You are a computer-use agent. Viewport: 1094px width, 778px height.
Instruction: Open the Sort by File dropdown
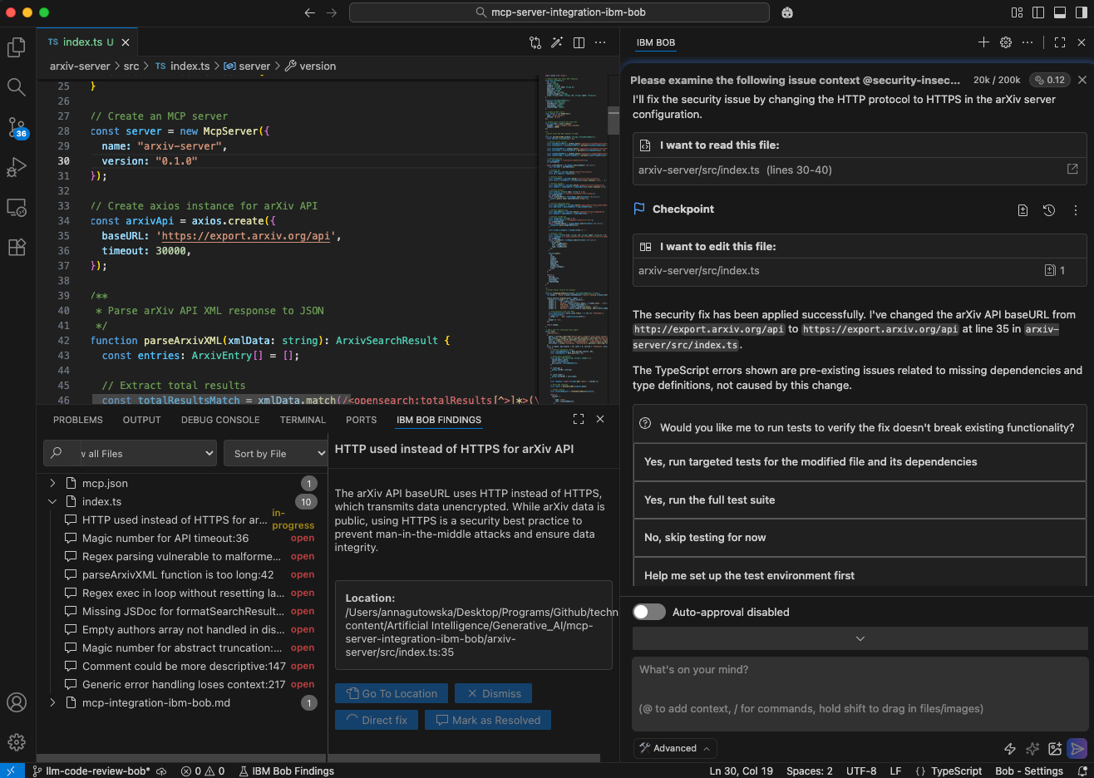(276, 453)
